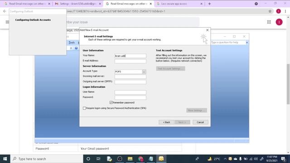Open the Chrome profile avatar in toolbar
The height and width of the screenshot is (163, 290).
[278, 11]
